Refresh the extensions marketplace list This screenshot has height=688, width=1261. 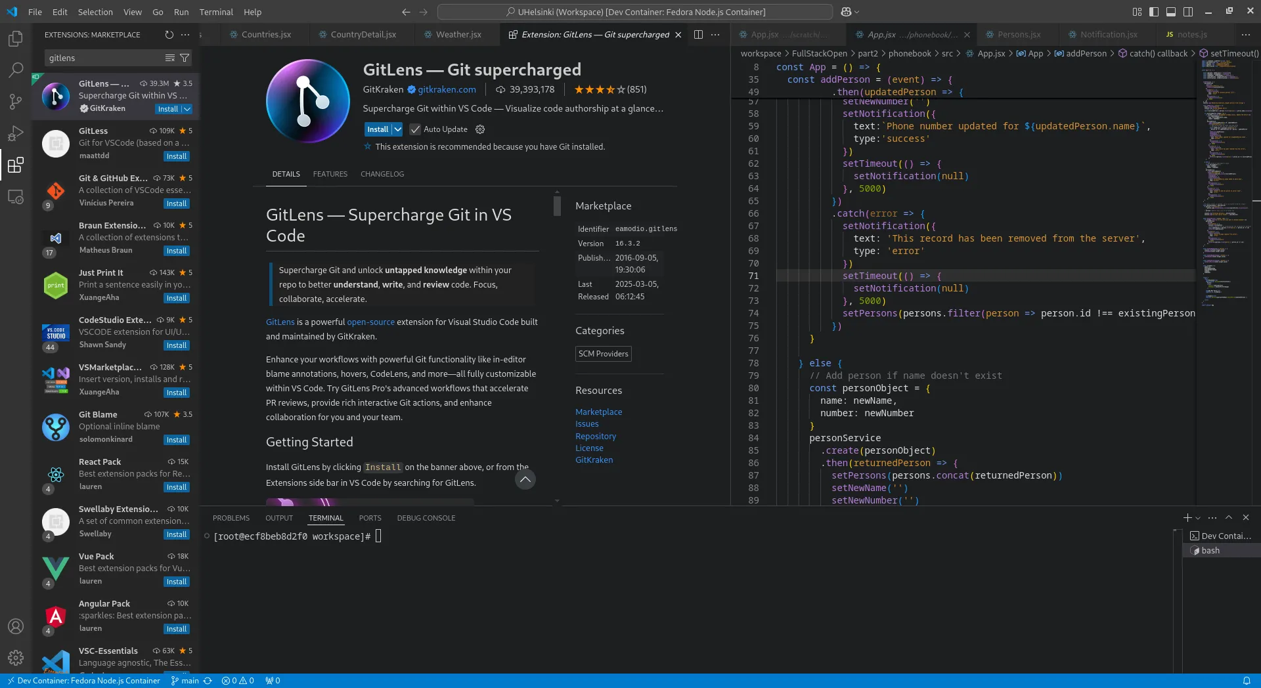pos(169,35)
